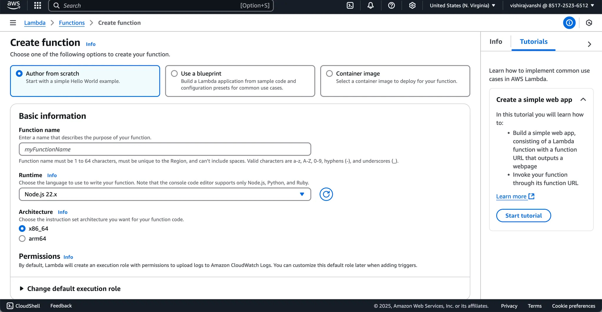This screenshot has height=312, width=602.
Task: Open Info link next to Runtime
Action: tap(52, 175)
